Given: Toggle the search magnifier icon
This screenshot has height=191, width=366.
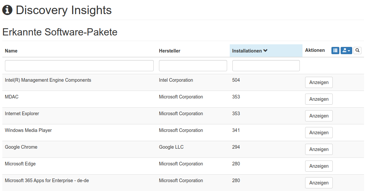Looking at the screenshot, I should [357, 51].
